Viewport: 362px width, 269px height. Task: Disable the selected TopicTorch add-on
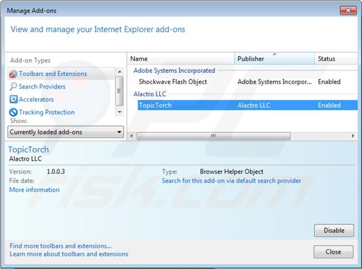[x=334, y=230]
